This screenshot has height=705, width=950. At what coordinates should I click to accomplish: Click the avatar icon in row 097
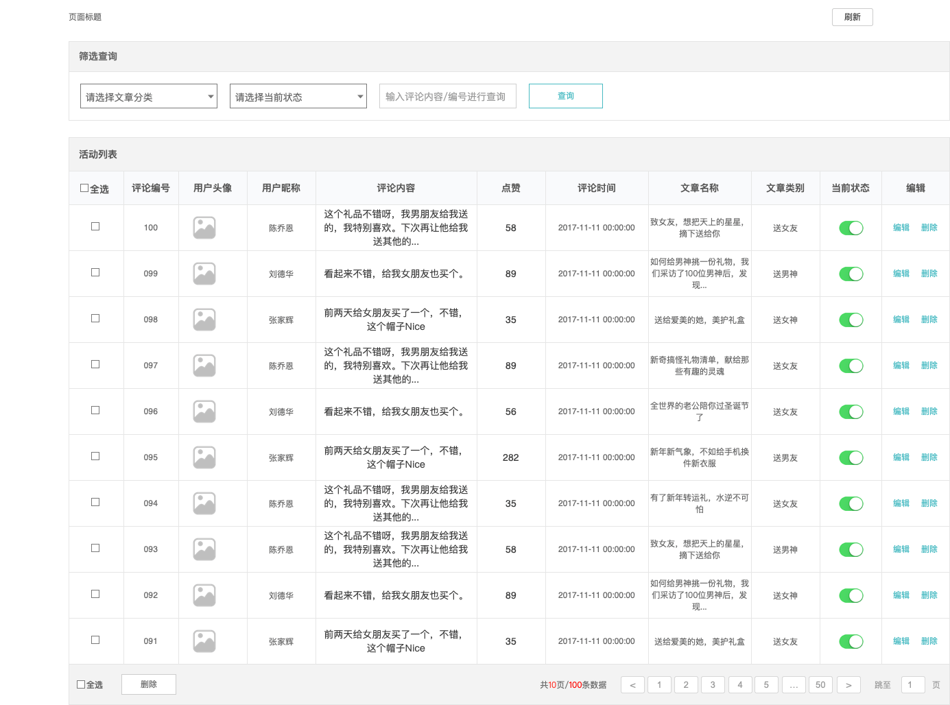point(204,365)
